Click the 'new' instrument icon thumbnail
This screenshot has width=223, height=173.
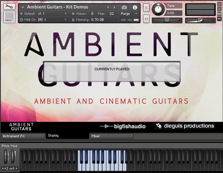click(x=9, y=17)
